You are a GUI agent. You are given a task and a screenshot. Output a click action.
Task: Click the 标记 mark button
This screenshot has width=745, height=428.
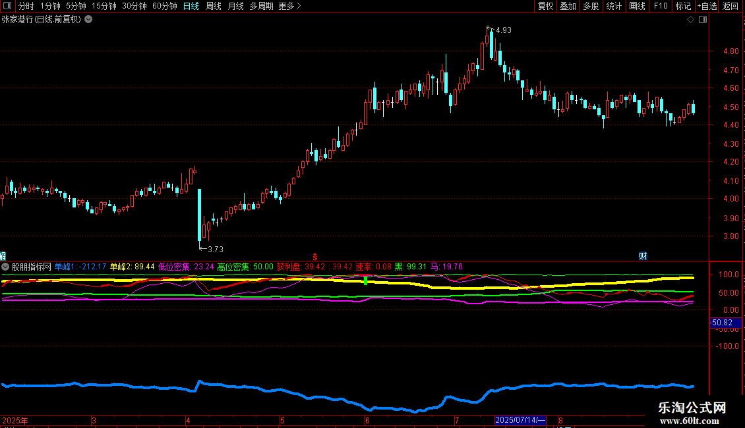(x=683, y=6)
